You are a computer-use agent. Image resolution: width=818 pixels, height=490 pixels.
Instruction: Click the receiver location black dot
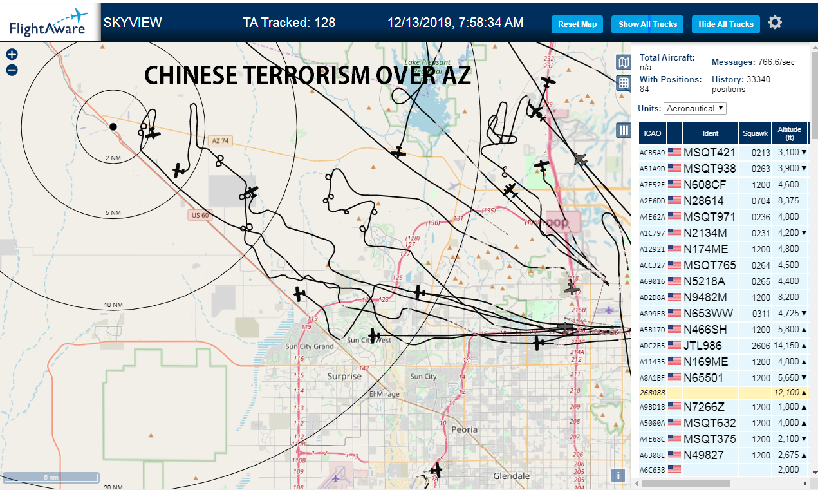(x=113, y=127)
